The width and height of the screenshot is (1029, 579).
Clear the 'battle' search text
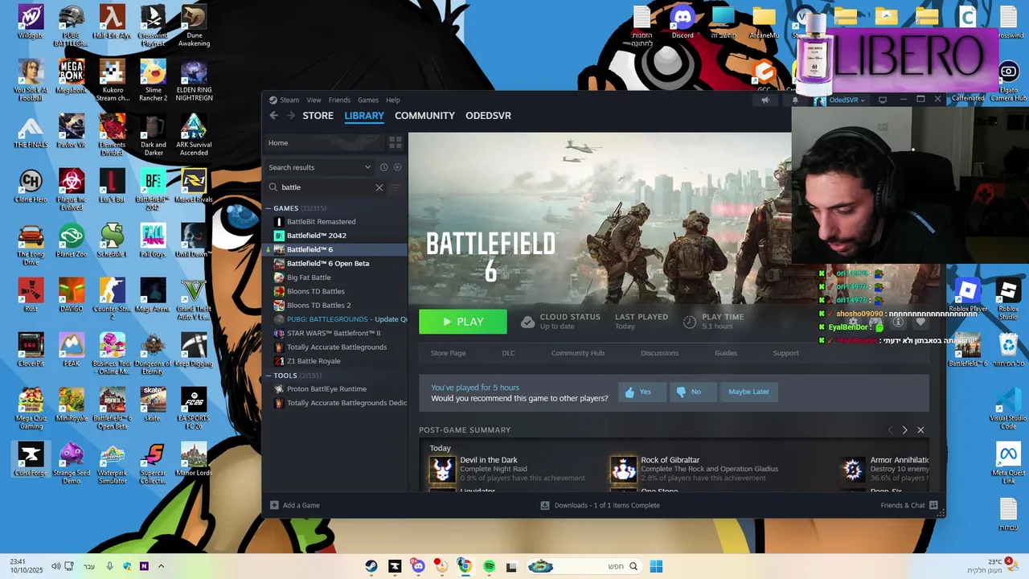tap(379, 187)
